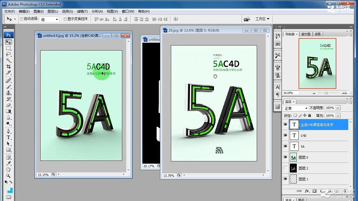
Task: Hide the 全新C4D课程等你来学 text layer
Action: pos(285,125)
